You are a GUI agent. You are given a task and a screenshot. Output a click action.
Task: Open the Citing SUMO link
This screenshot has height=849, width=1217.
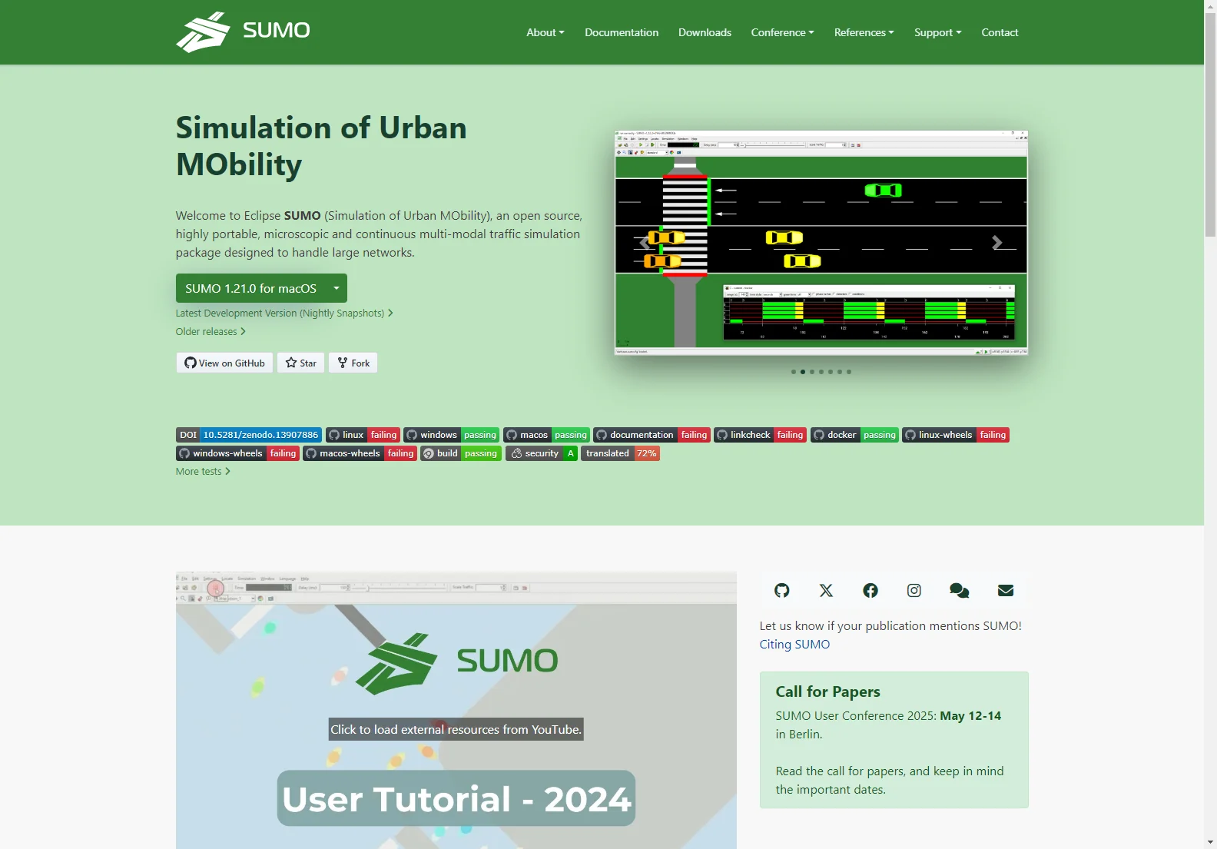(x=794, y=644)
